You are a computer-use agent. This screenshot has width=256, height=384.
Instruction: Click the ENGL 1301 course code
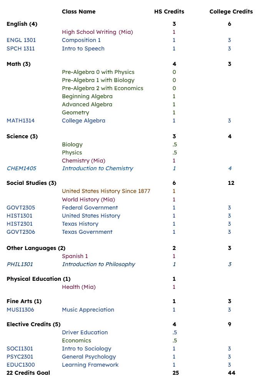click(21, 40)
